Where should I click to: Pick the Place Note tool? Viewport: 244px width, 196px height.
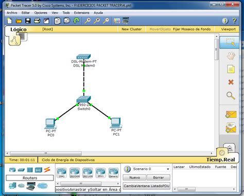click(231, 69)
